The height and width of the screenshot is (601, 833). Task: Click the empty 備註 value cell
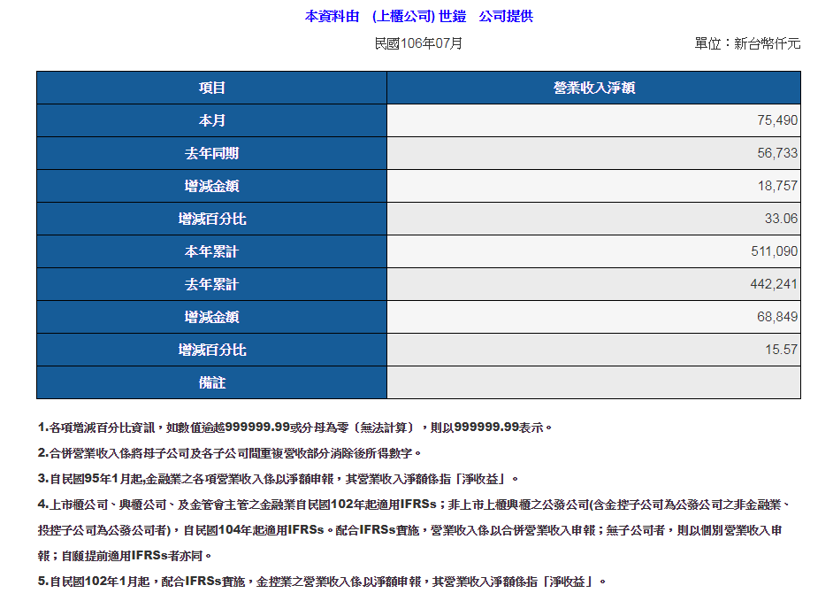593,382
